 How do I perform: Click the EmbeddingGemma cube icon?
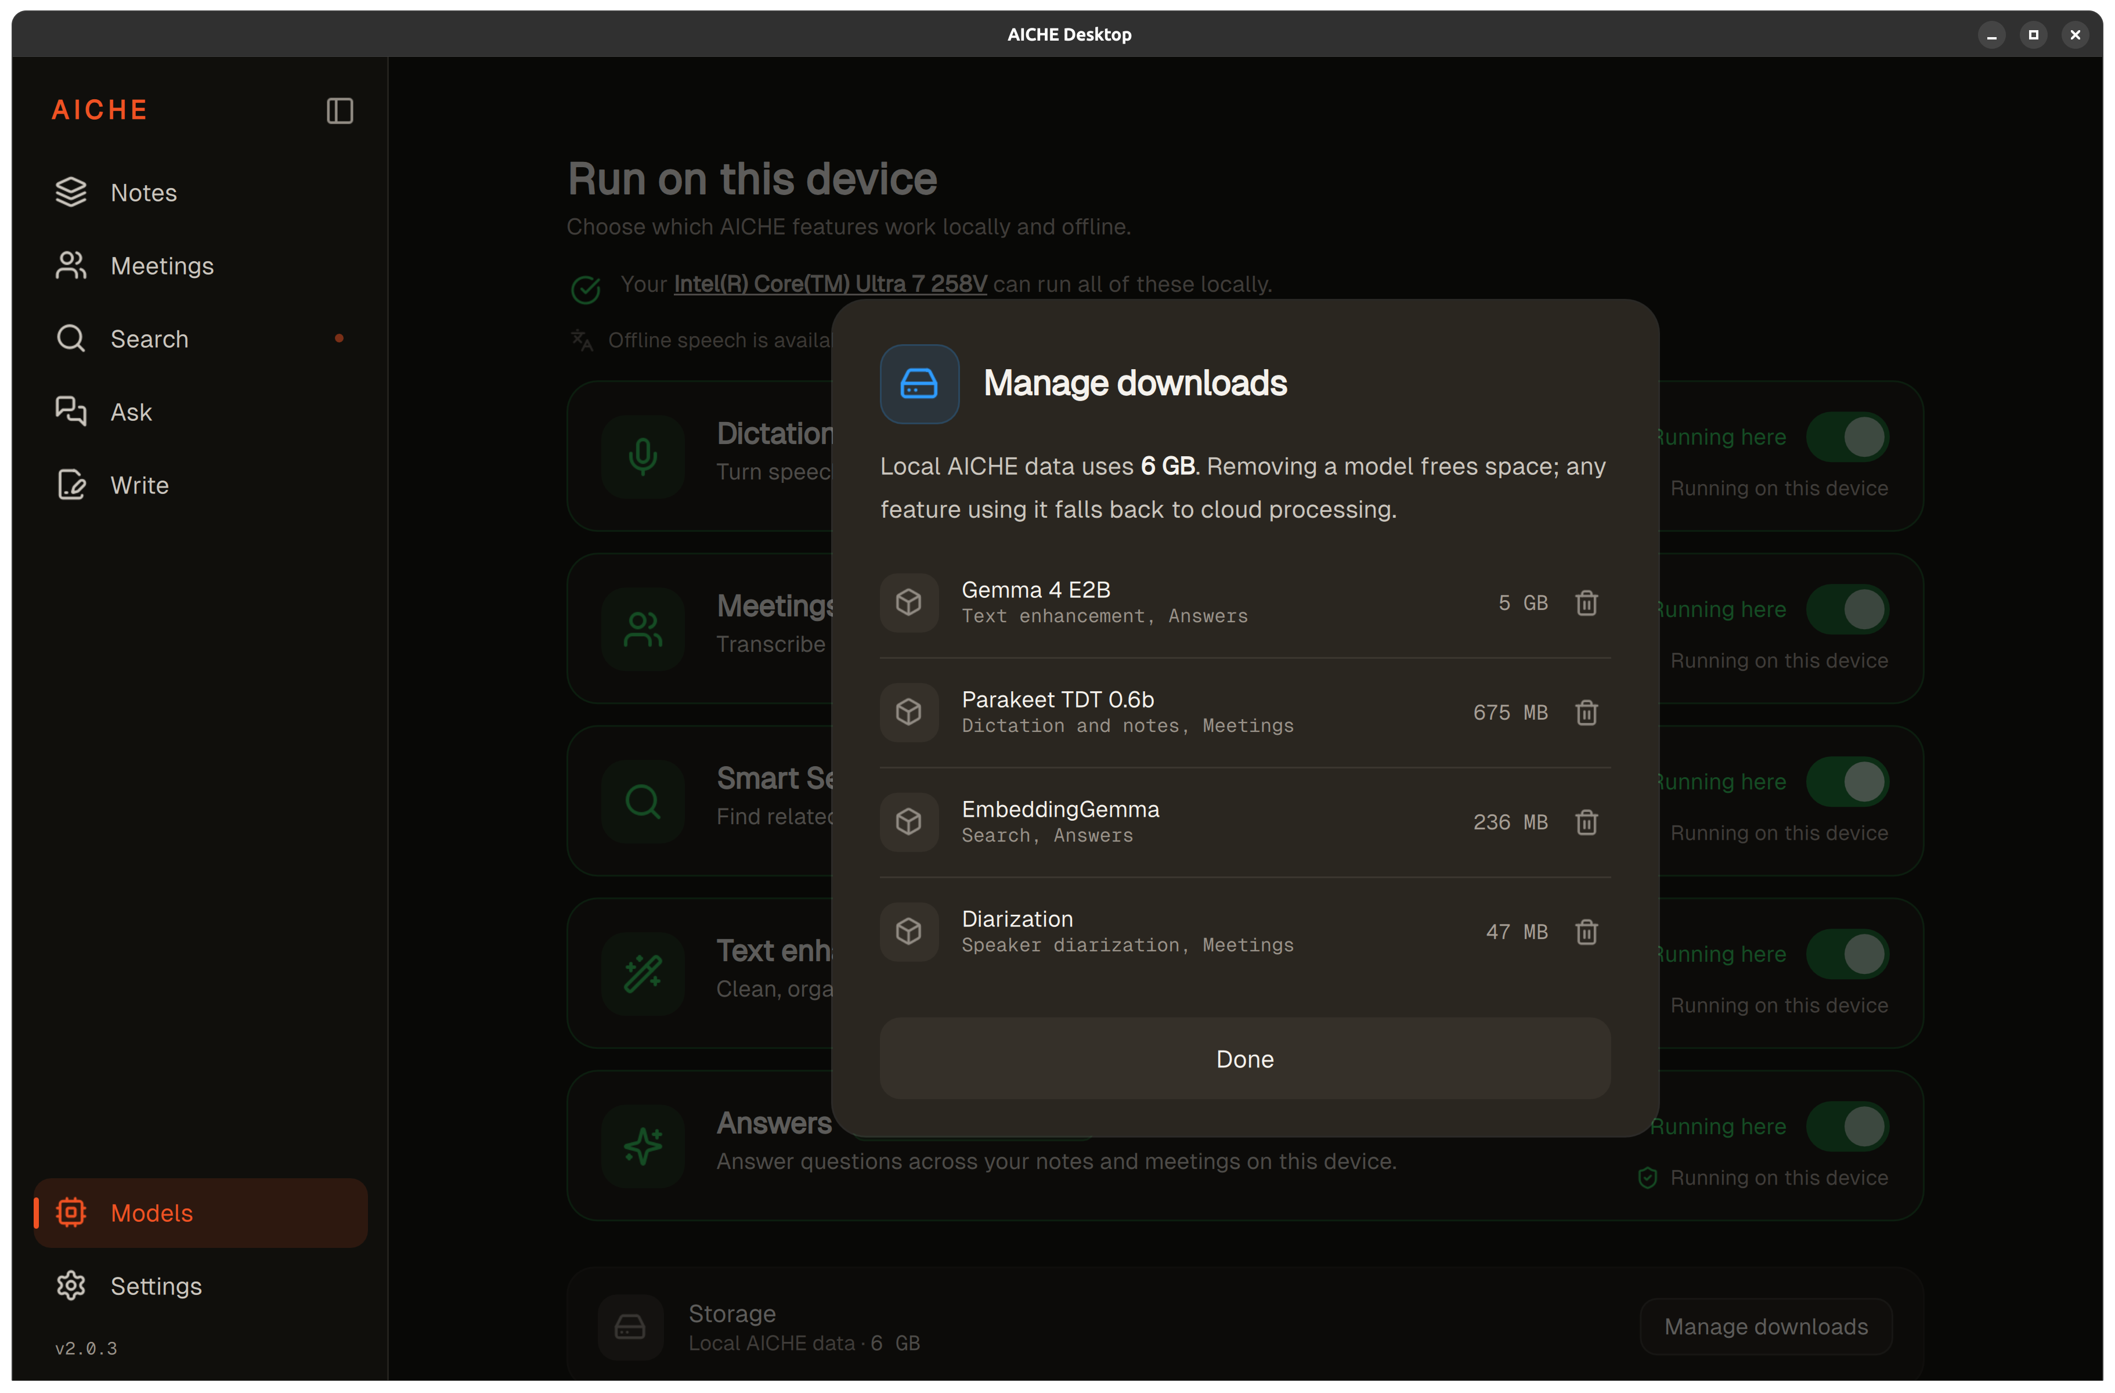point(908,822)
